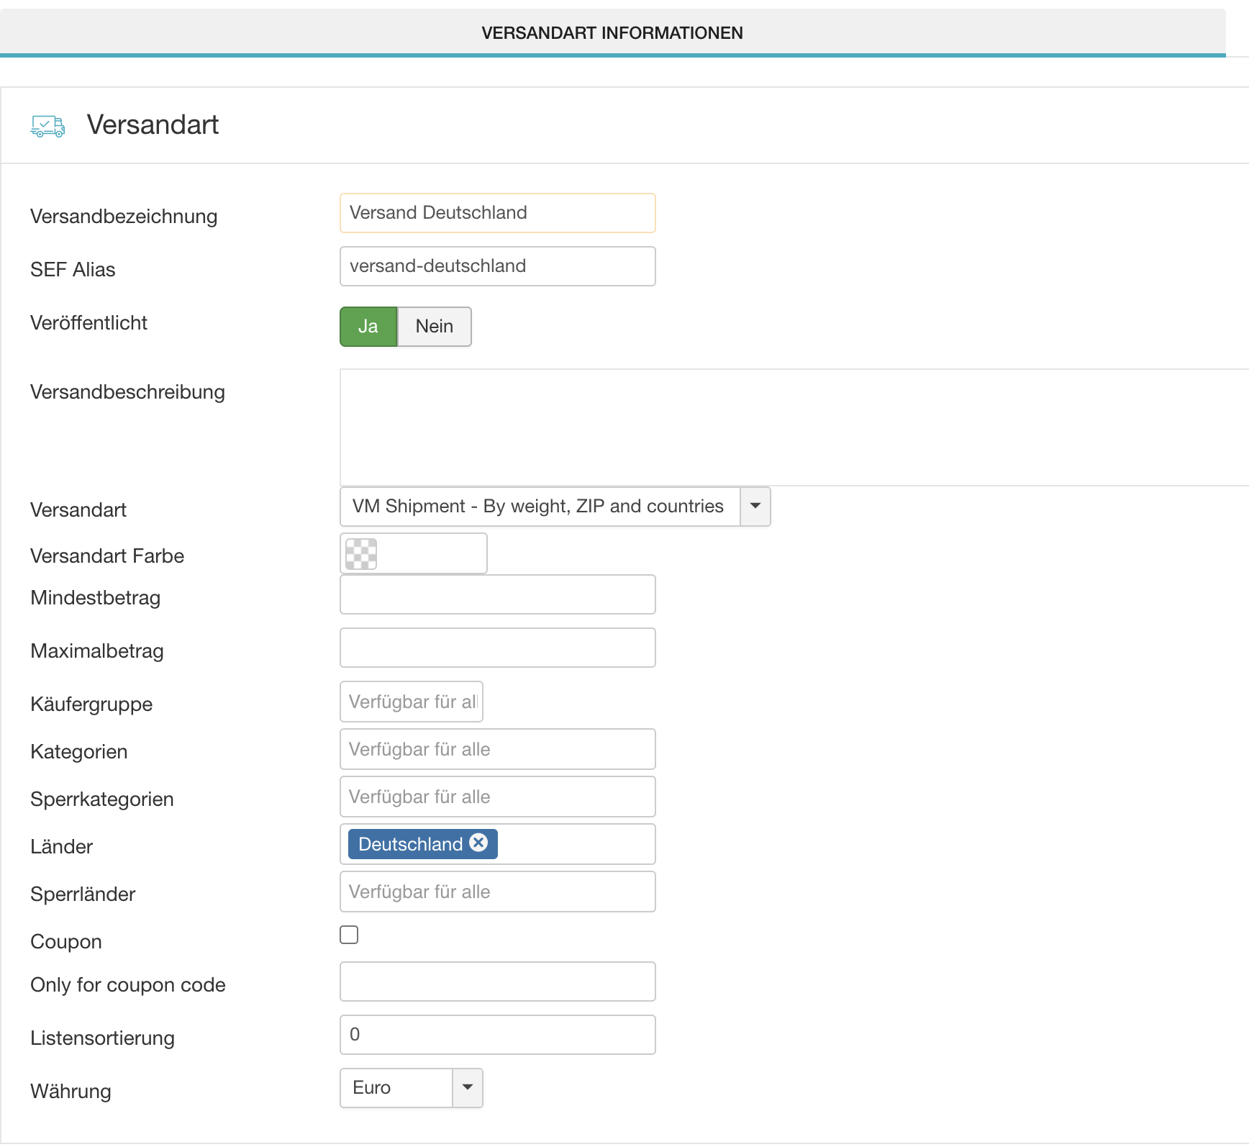Open the Sperrländer multi-select field
1249x1147 pixels.
pos(497,892)
